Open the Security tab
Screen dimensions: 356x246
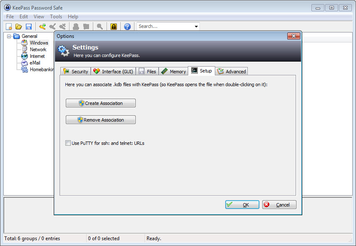coord(76,71)
